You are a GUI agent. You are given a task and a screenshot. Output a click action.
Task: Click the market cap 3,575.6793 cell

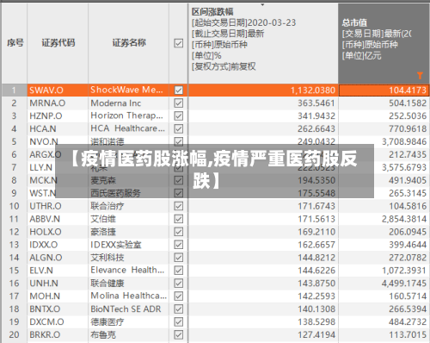pyautogui.click(x=384, y=167)
